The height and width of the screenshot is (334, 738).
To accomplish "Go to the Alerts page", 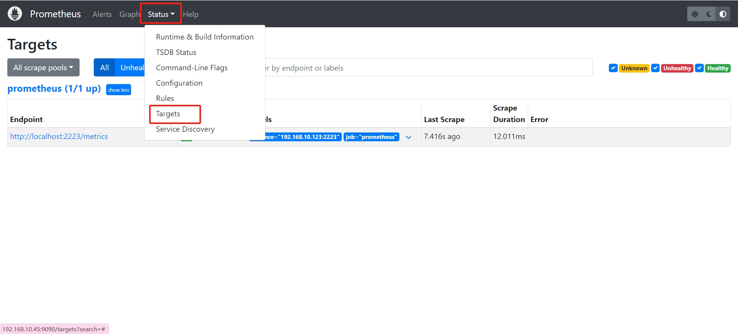I will [102, 14].
